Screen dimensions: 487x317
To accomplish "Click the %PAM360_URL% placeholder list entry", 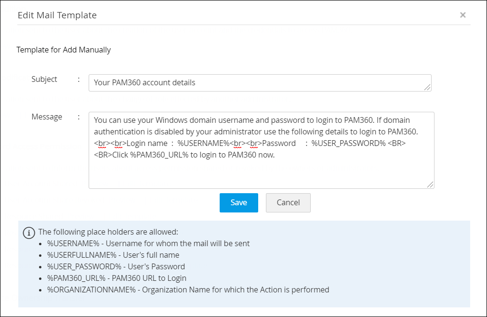I will pyautogui.click(x=117, y=278).
